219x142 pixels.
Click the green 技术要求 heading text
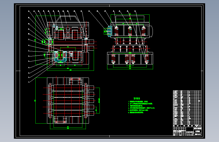tap(137, 99)
